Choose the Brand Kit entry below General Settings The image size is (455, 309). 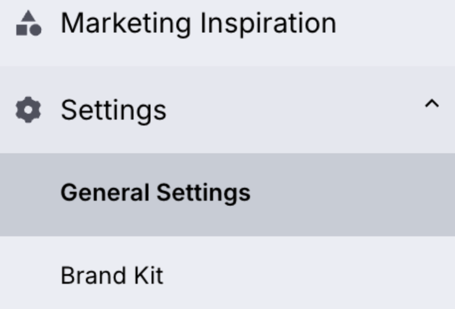(x=112, y=275)
